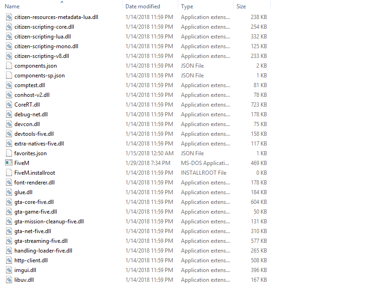Select the FiveM application name
The width and height of the screenshot is (373, 285).
22,163
